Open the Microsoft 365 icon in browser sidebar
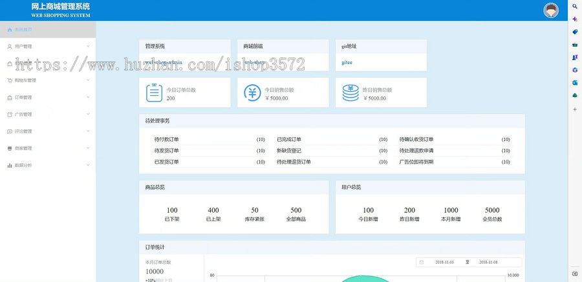 pos(575,70)
